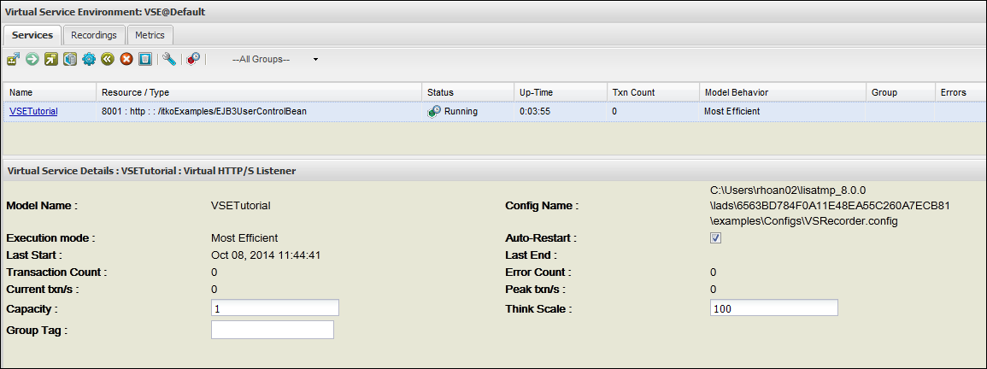
Task: Click the Up-Time column header
Action: [561, 92]
